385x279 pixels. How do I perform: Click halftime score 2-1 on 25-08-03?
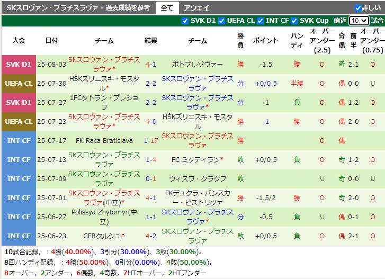tap(353, 65)
